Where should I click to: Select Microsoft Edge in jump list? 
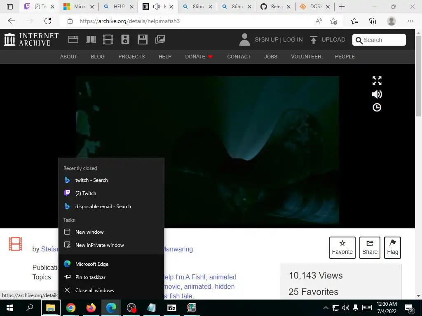tap(111, 264)
